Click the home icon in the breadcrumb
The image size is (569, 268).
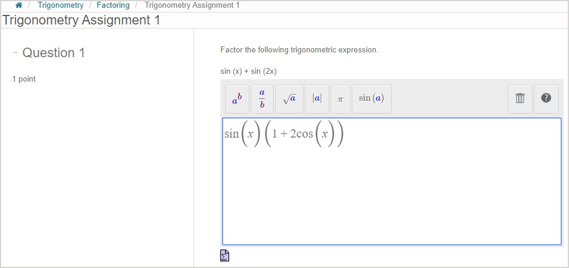click(19, 5)
